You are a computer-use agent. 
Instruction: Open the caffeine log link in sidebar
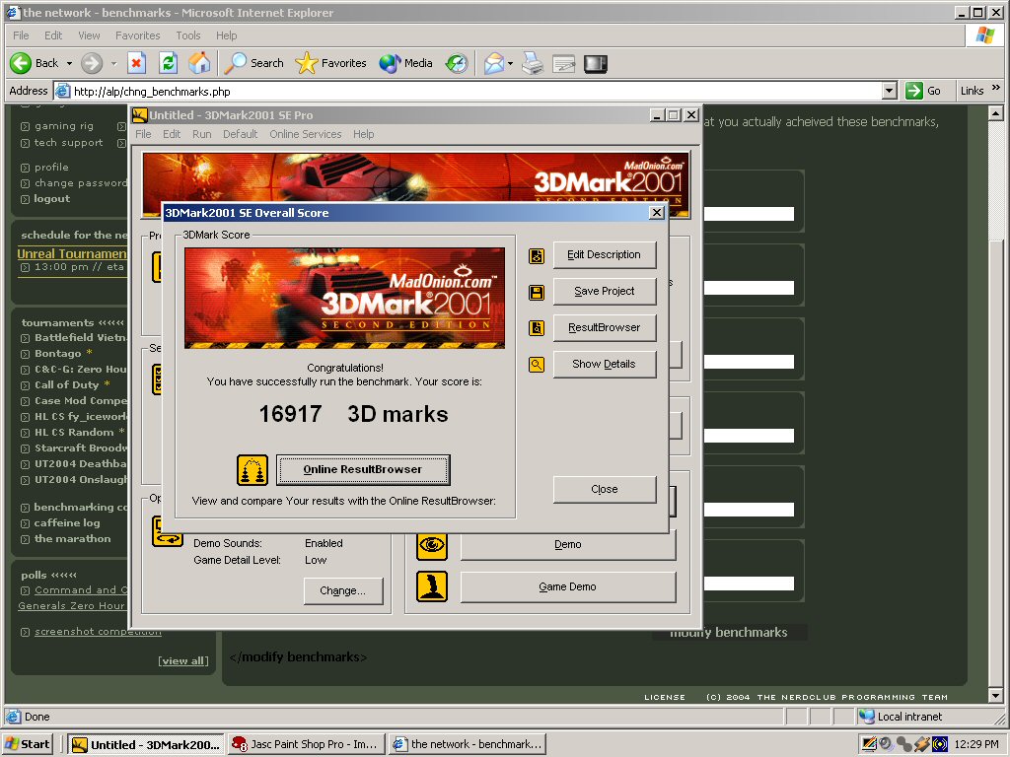pos(67,522)
